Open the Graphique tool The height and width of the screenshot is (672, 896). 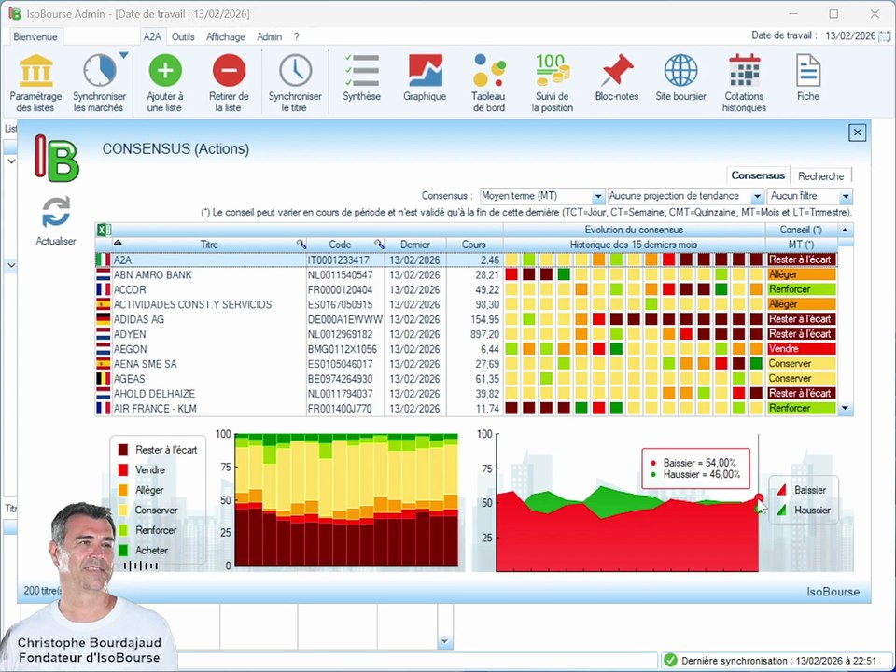(x=425, y=78)
